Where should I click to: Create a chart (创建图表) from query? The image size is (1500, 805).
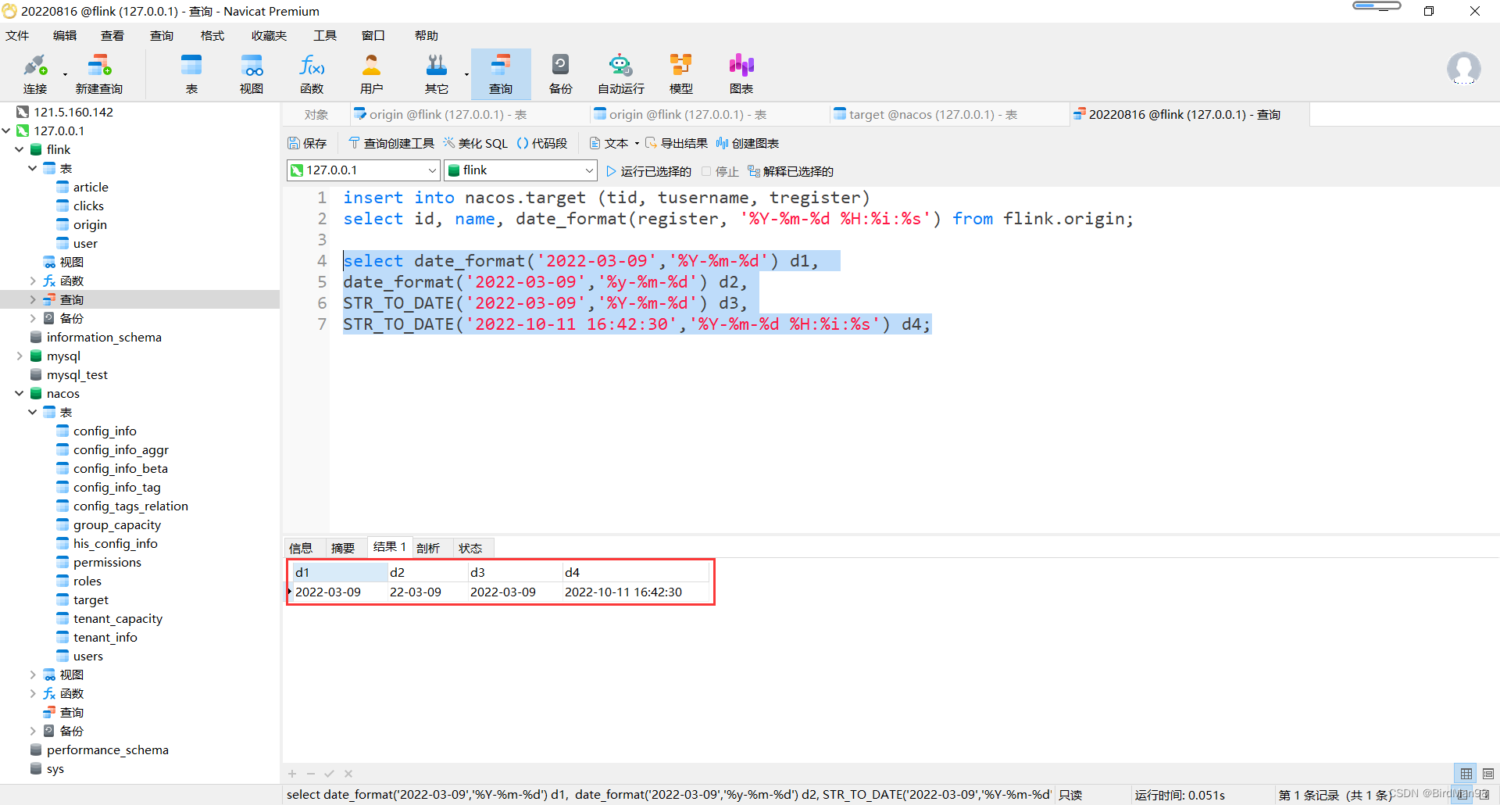[748, 143]
